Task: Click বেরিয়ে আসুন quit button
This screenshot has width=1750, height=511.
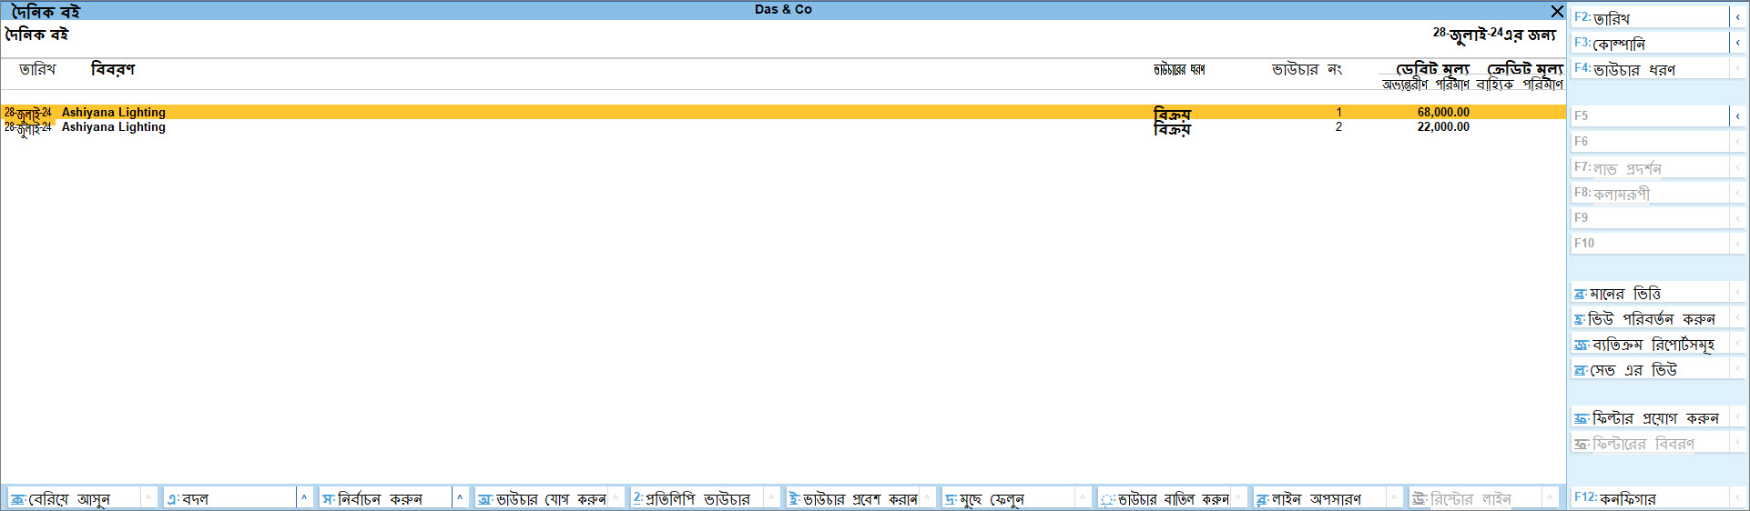Action: 74,498
